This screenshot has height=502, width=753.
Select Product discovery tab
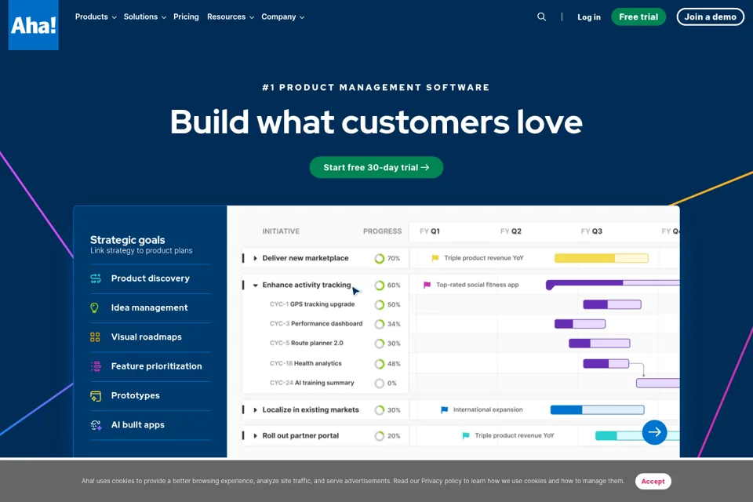click(150, 278)
